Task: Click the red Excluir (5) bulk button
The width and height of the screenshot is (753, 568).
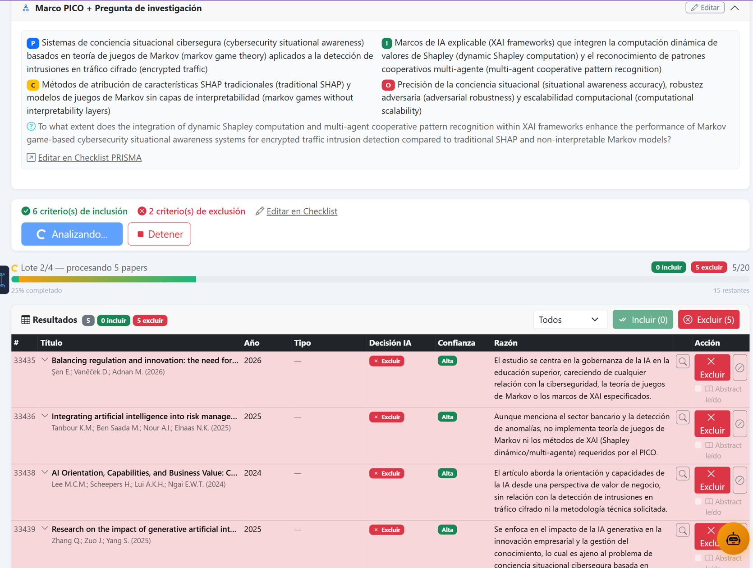Action: (709, 320)
